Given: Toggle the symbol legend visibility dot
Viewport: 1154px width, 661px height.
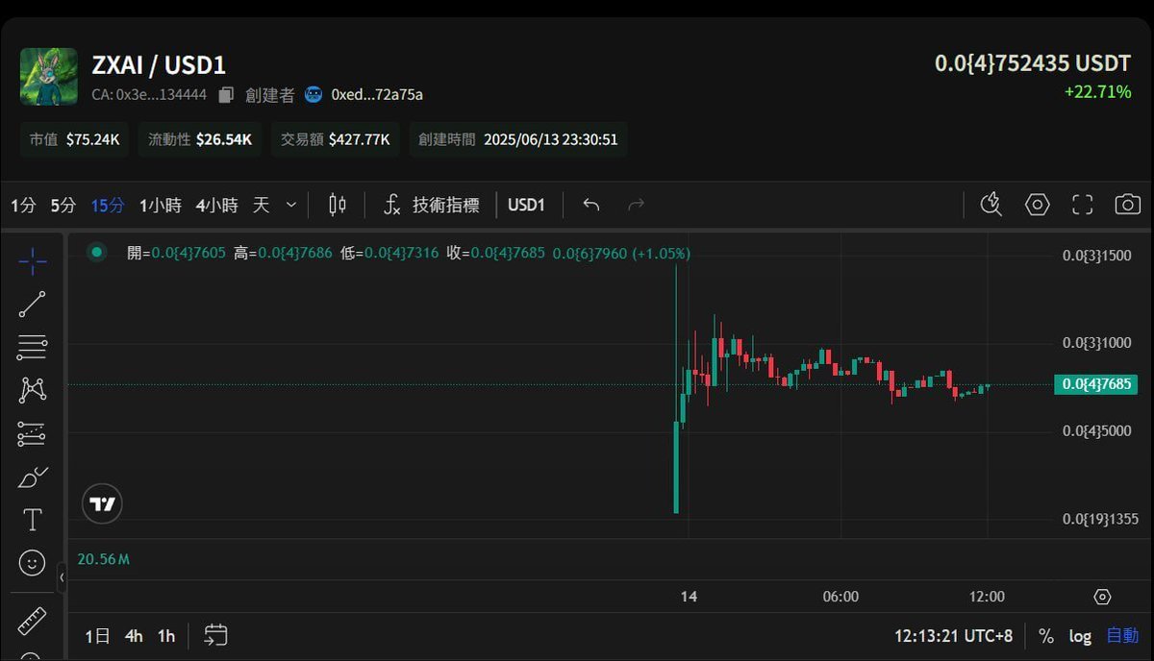Looking at the screenshot, I should 96,253.
